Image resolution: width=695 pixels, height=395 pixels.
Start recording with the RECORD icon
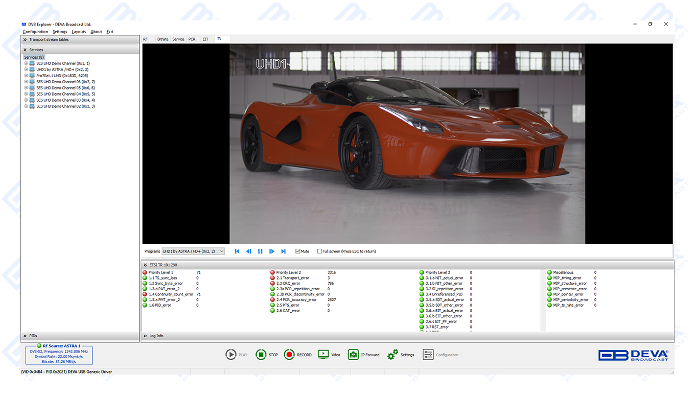coord(289,355)
